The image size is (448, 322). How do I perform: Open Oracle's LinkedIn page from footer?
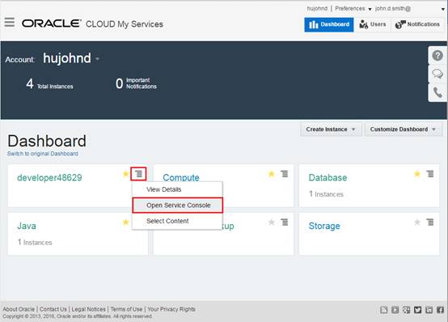pos(429,310)
